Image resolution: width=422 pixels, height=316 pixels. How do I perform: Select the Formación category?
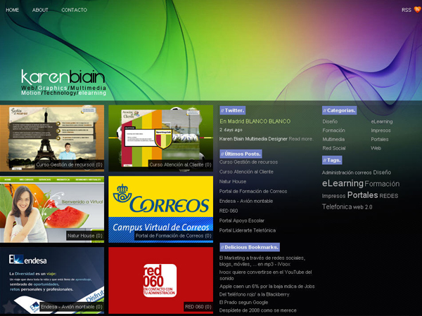[333, 131]
